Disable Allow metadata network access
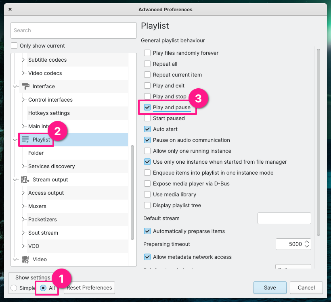Viewport: 331px width, 302px height. (x=147, y=257)
